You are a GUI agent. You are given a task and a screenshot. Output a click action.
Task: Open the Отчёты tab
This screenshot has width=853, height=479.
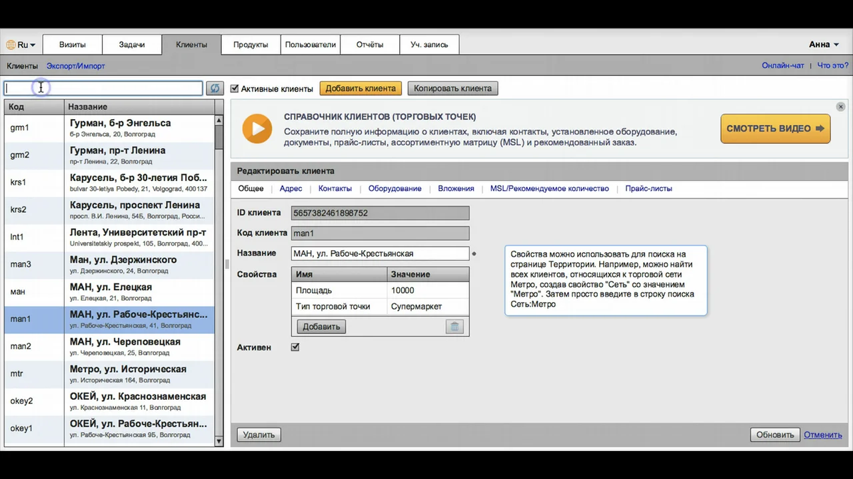pyautogui.click(x=370, y=45)
